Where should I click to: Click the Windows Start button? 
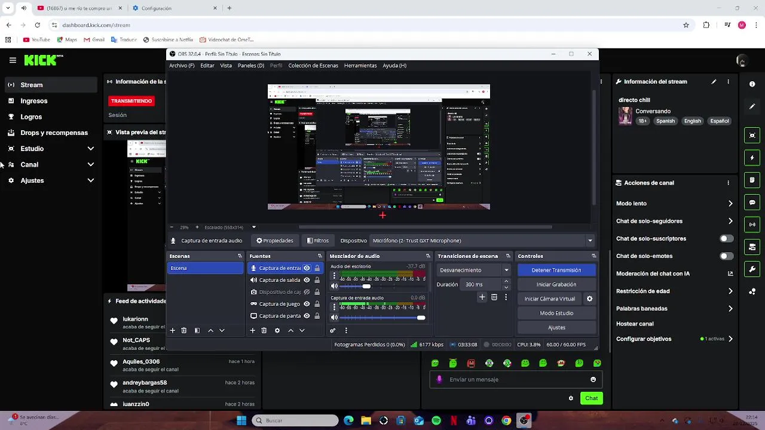tap(241, 421)
